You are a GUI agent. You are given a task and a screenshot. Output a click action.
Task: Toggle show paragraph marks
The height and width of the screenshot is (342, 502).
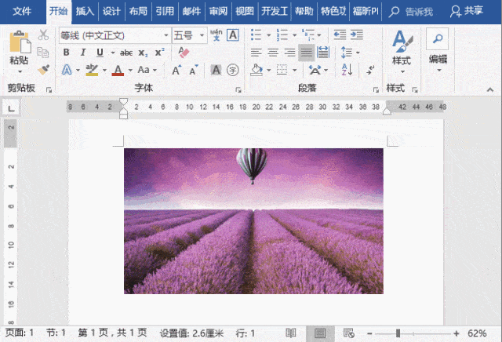click(371, 70)
